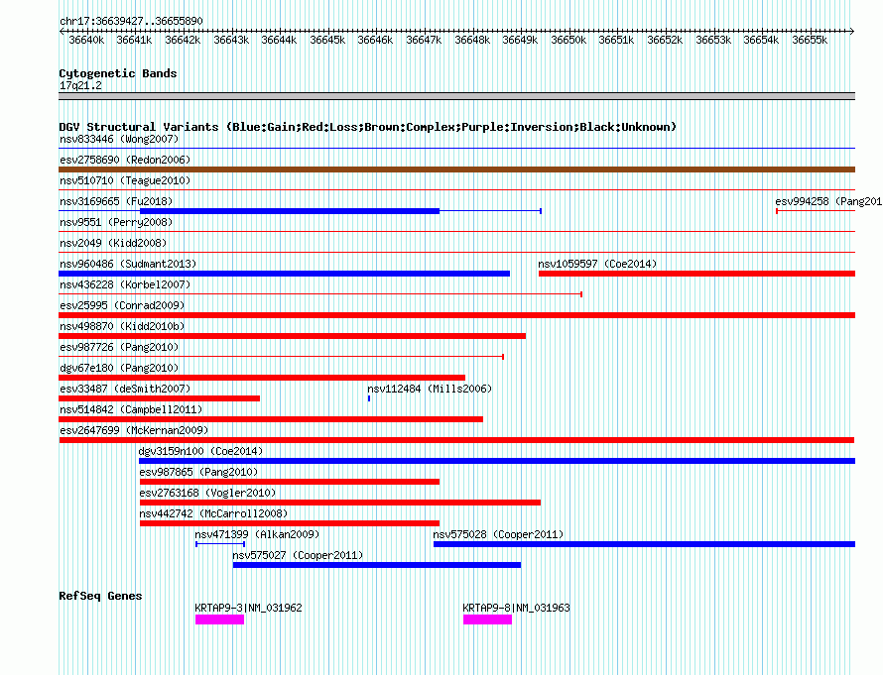This screenshot has width=883, height=675.
Task: Open the KRTAP9-3|NM_031962 gene label
Action: [x=248, y=608]
